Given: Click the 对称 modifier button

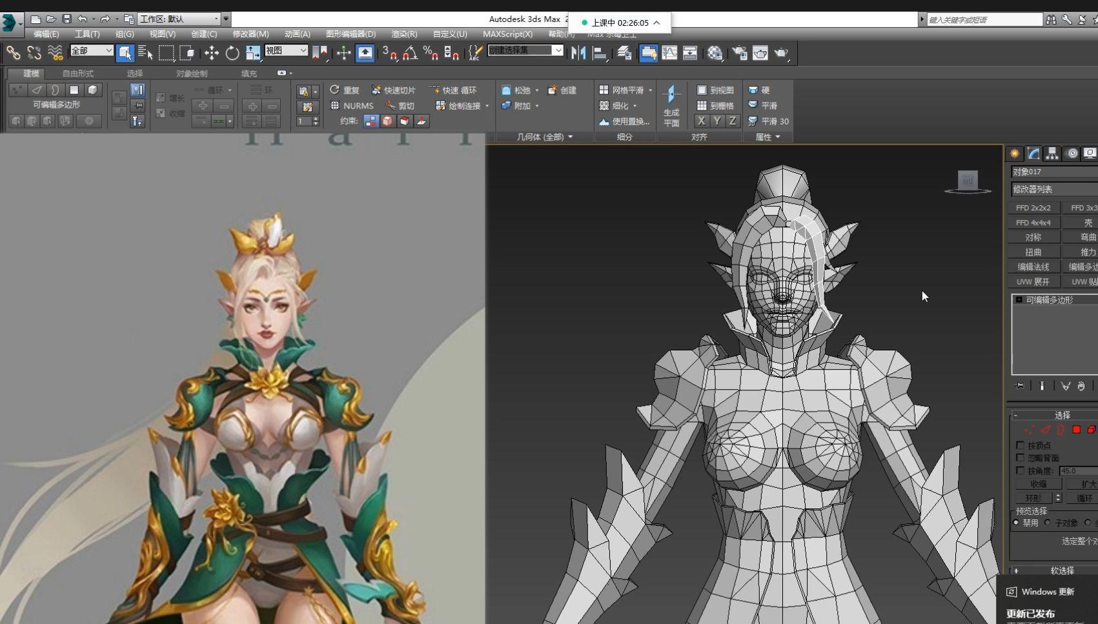Looking at the screenshot, I should (1033, 237).
